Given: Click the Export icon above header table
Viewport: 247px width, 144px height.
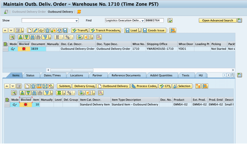Looking at the screenshot, I should (x=80, y=37).
